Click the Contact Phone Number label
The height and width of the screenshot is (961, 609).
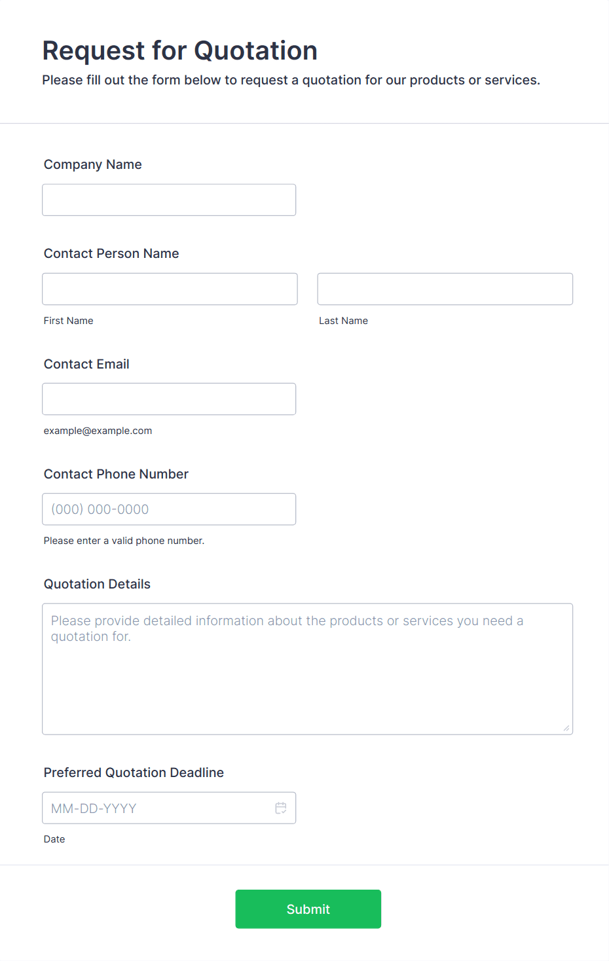[116, 474]
